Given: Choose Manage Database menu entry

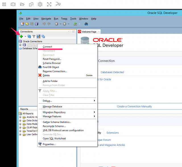Looking at the screenshot, I should [67, 106].
